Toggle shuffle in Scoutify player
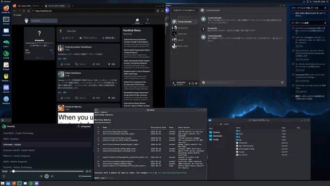 (4, 176)
